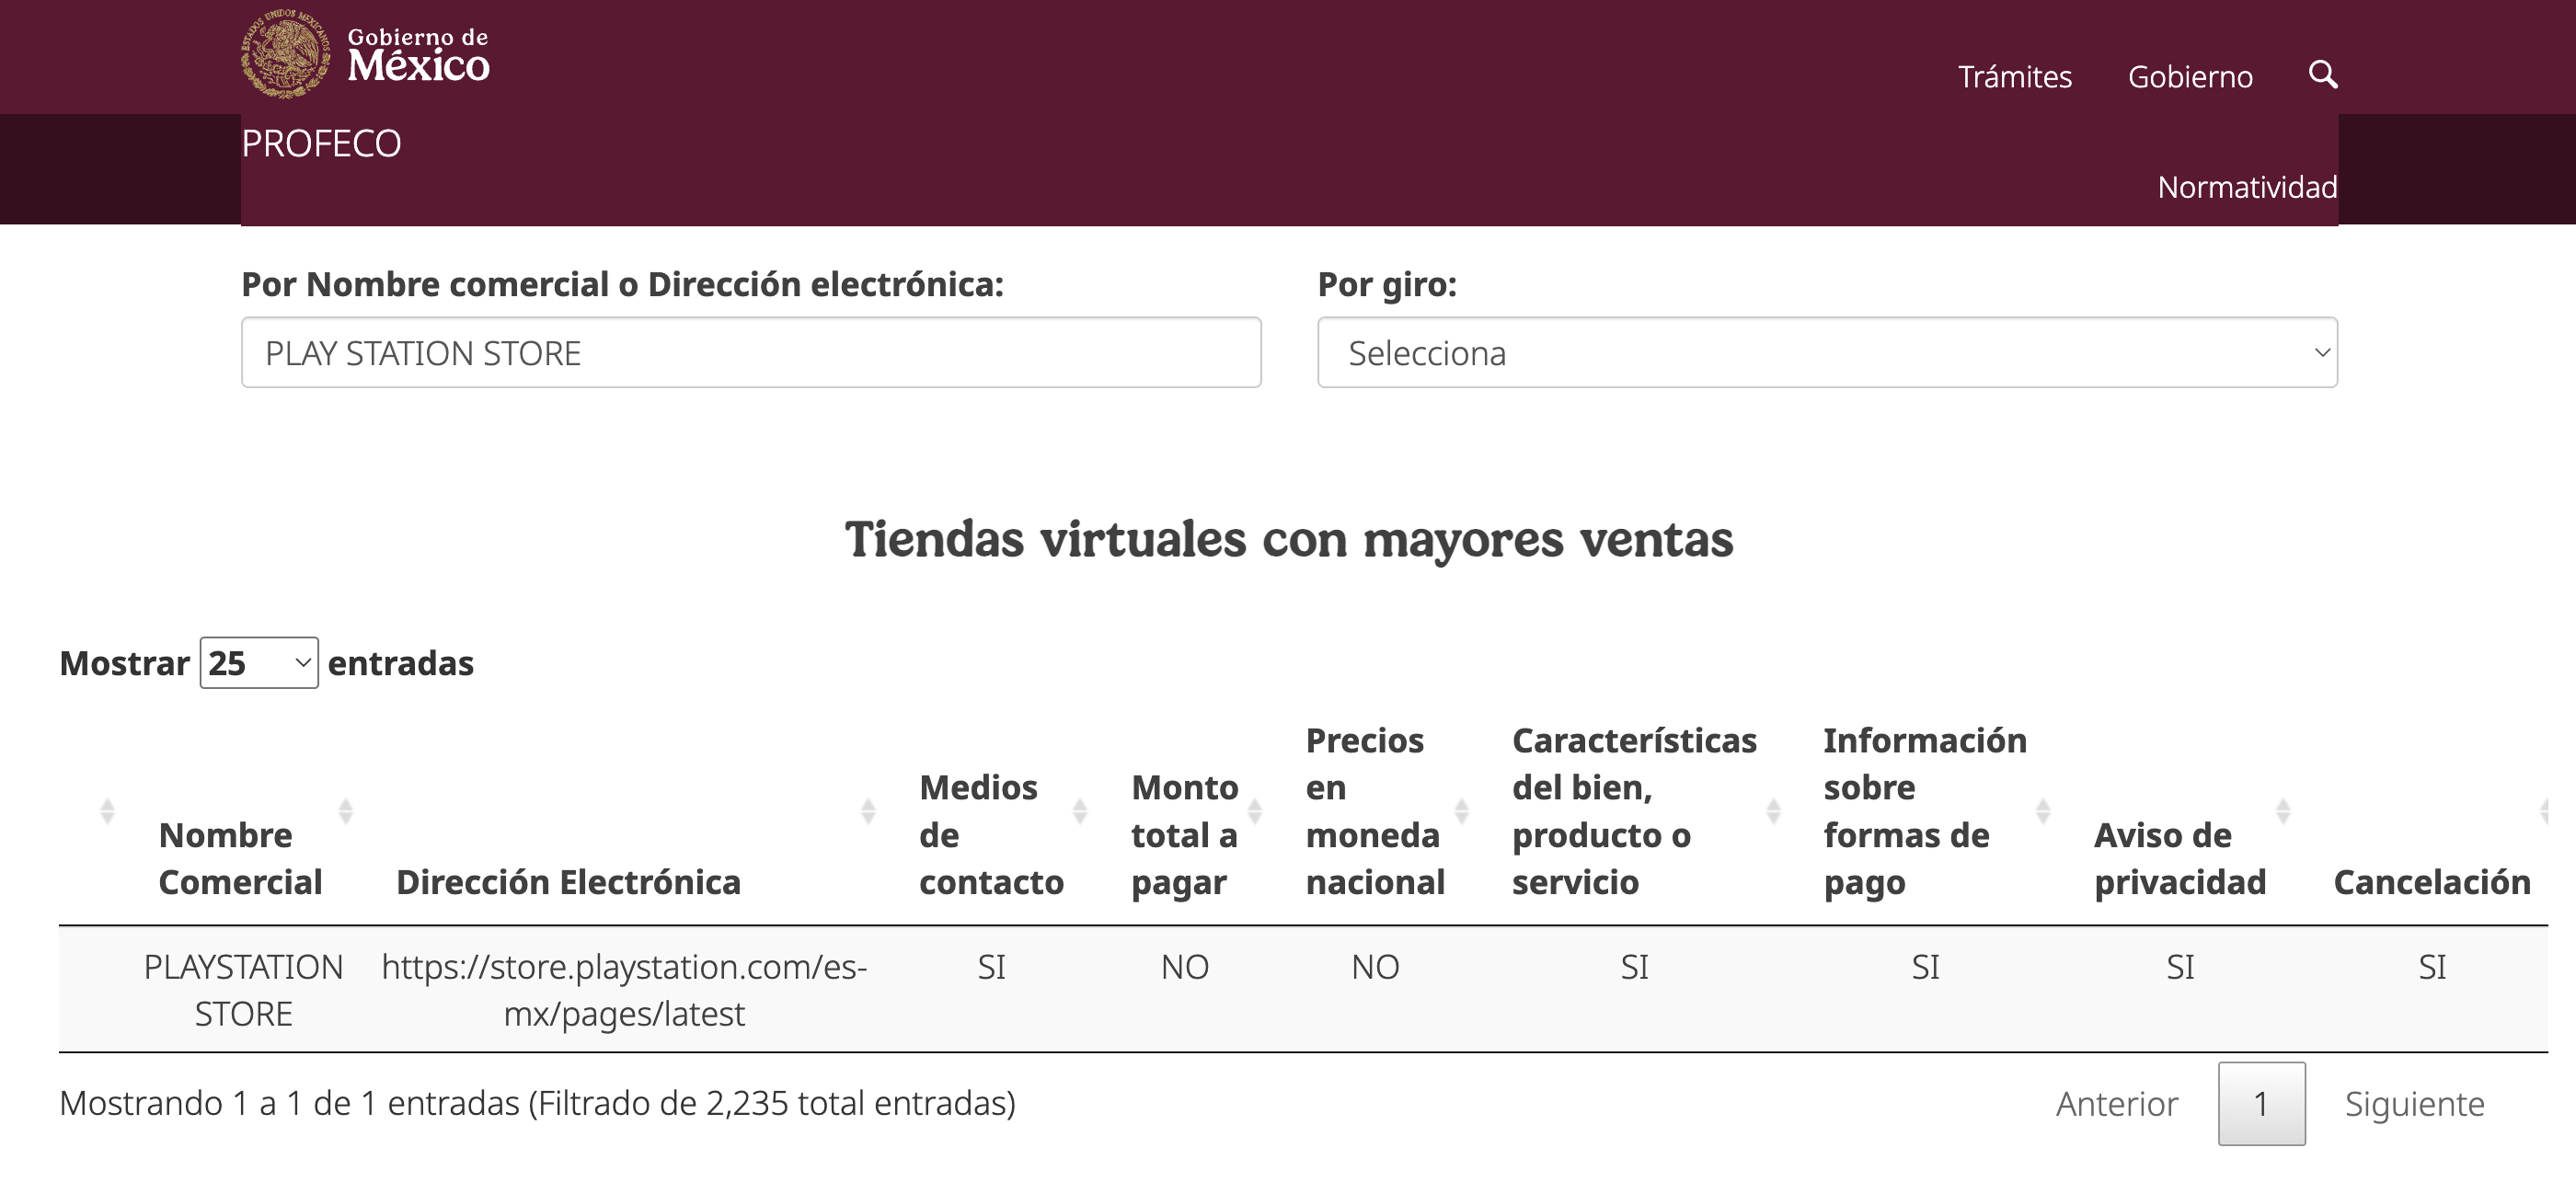Viewport: 2576px width, 1194px height.
Task: Click SI under Información sobre formas de pago
Action: tap(1925, 967)
